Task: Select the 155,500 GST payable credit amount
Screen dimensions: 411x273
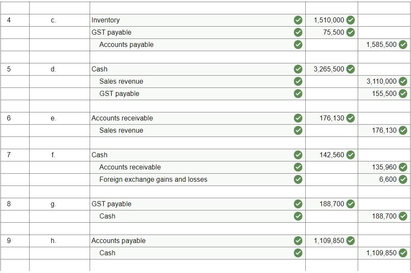Action: click(x=384, y=93)
